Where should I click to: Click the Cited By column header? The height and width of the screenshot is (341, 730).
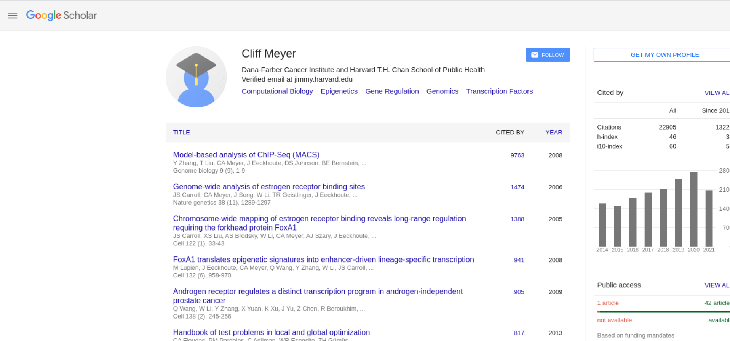(x=510, y=133)
